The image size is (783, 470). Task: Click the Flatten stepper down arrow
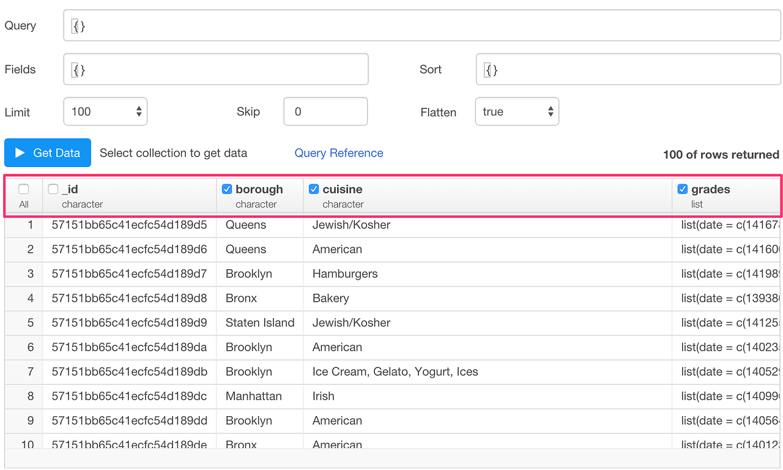[x=551, y=115]
